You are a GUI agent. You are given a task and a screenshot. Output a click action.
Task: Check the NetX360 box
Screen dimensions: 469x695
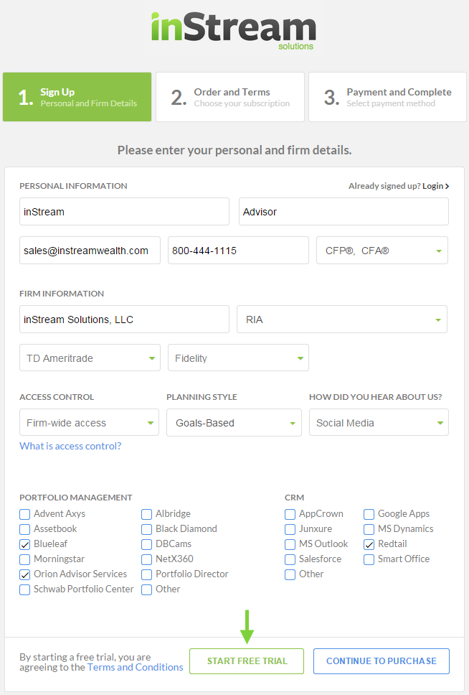point(146,559)
